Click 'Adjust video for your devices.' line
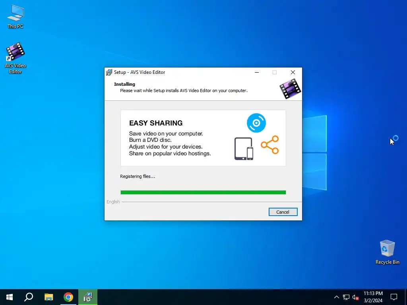 [x=166, y=147]
